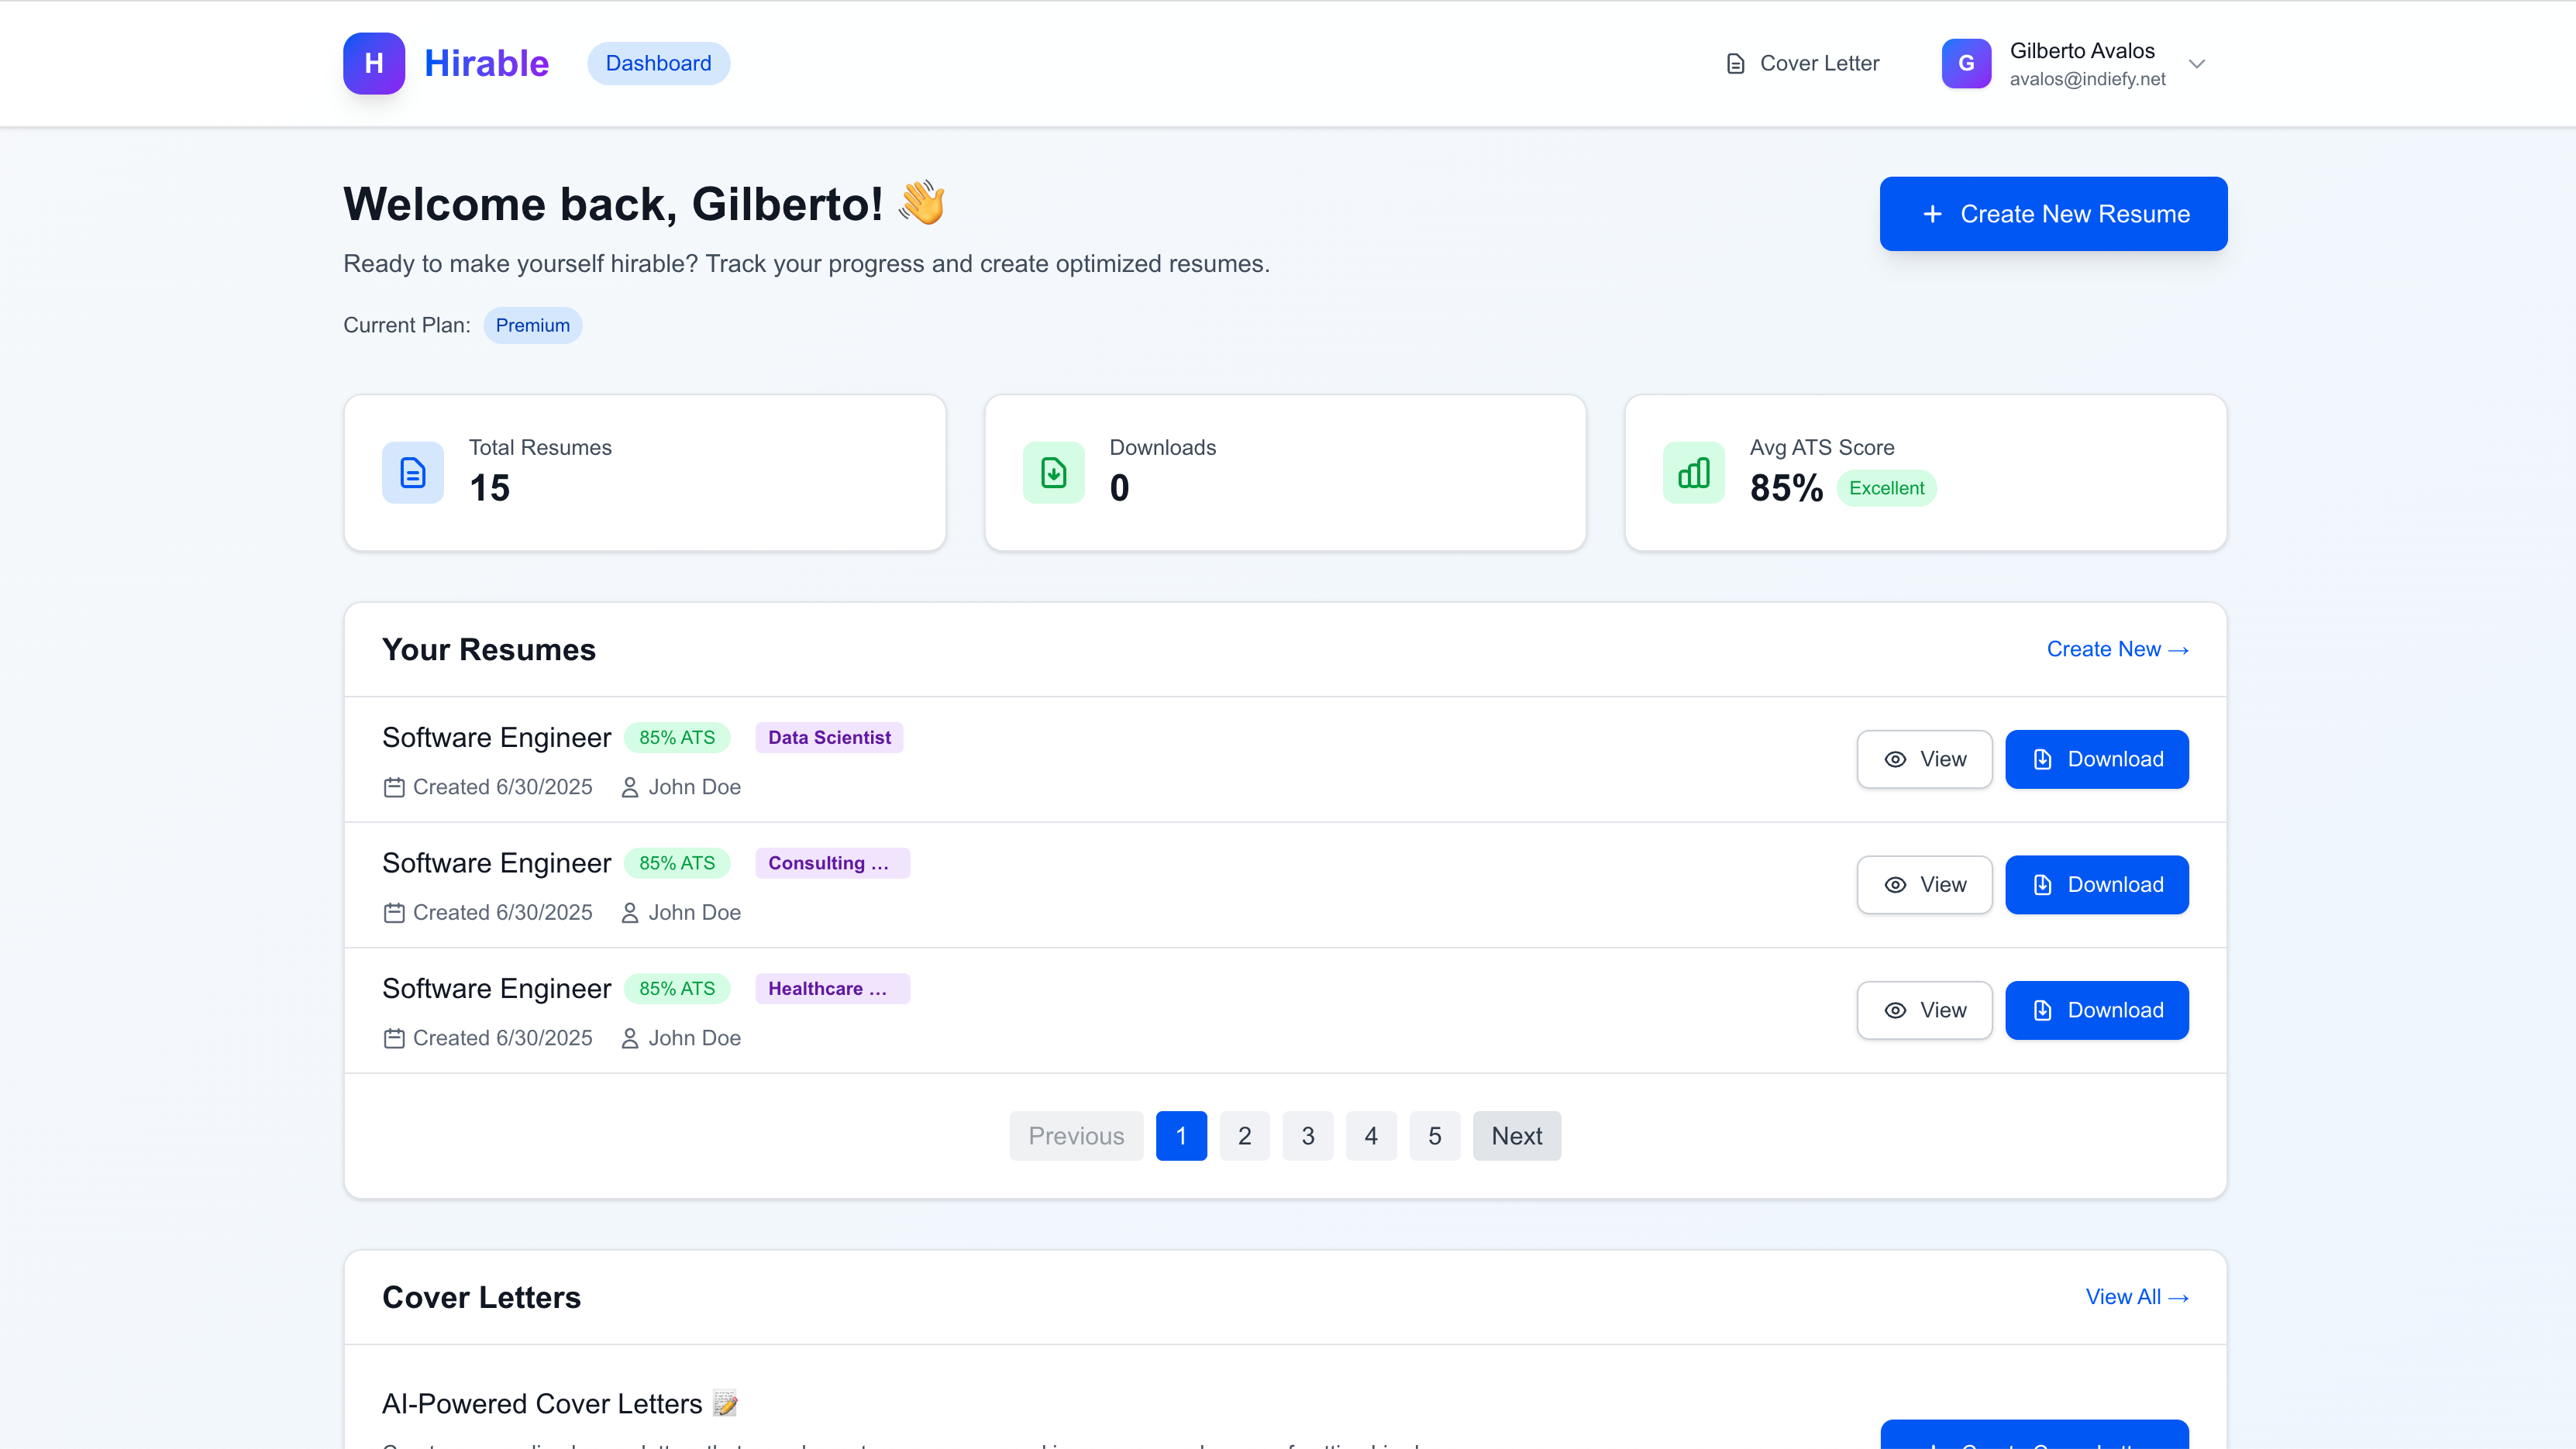Click the calendar icon in the Data Scientist row
Screen dimensions: 2576x1449
(394, 787)
